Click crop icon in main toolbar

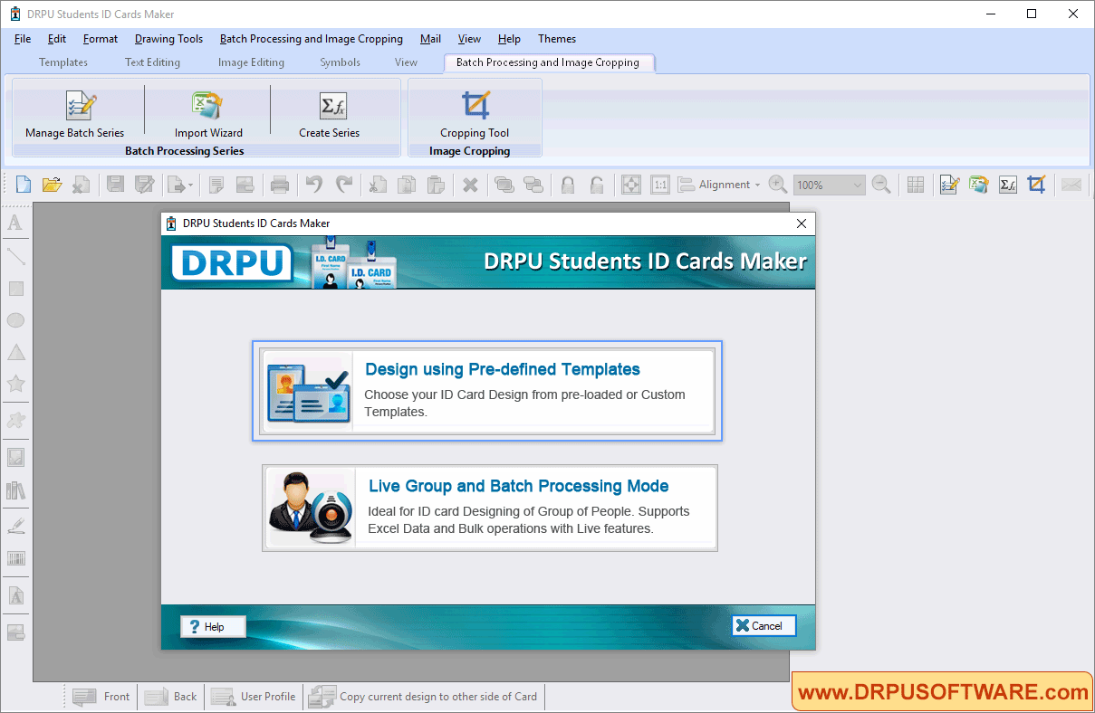click(x=1037, y=185)
